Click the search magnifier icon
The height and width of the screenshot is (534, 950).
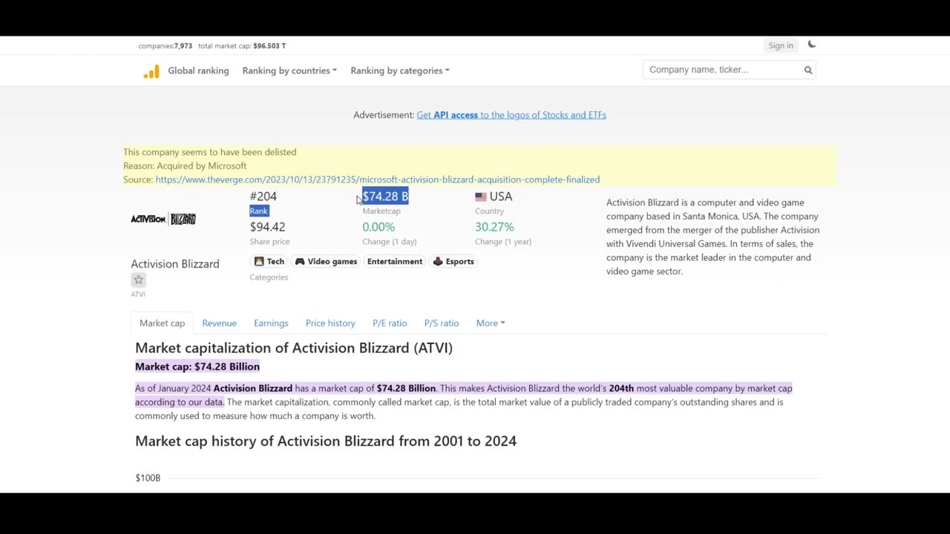(808, 70)
